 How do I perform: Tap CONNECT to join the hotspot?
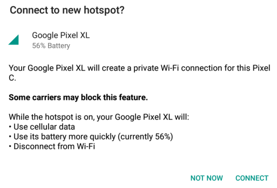point(252,178)
